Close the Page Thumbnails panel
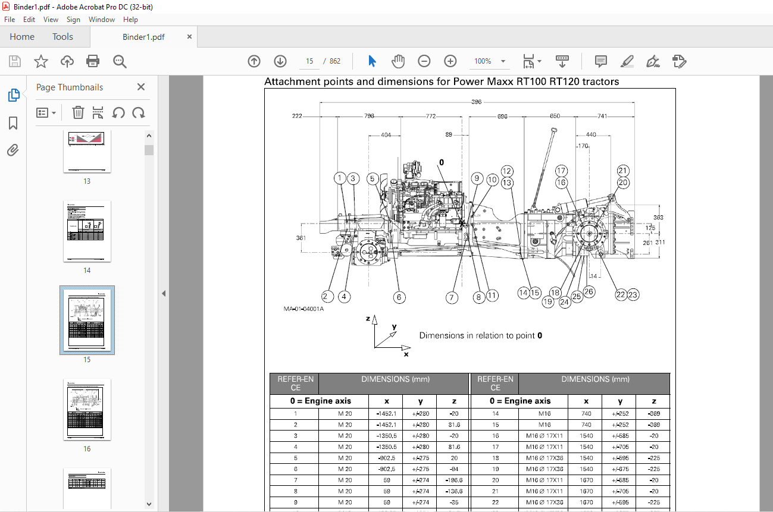 [141, 87]
